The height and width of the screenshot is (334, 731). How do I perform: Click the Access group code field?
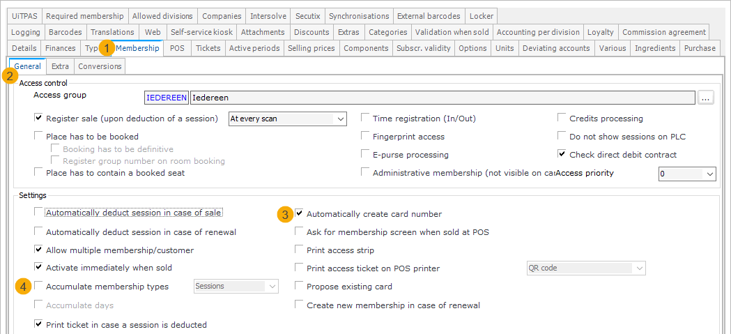(167, 98)
